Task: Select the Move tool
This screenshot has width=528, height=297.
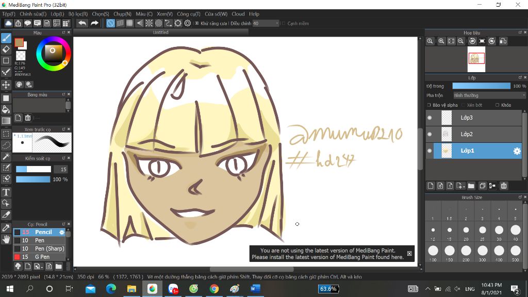Action: point(6,85)
